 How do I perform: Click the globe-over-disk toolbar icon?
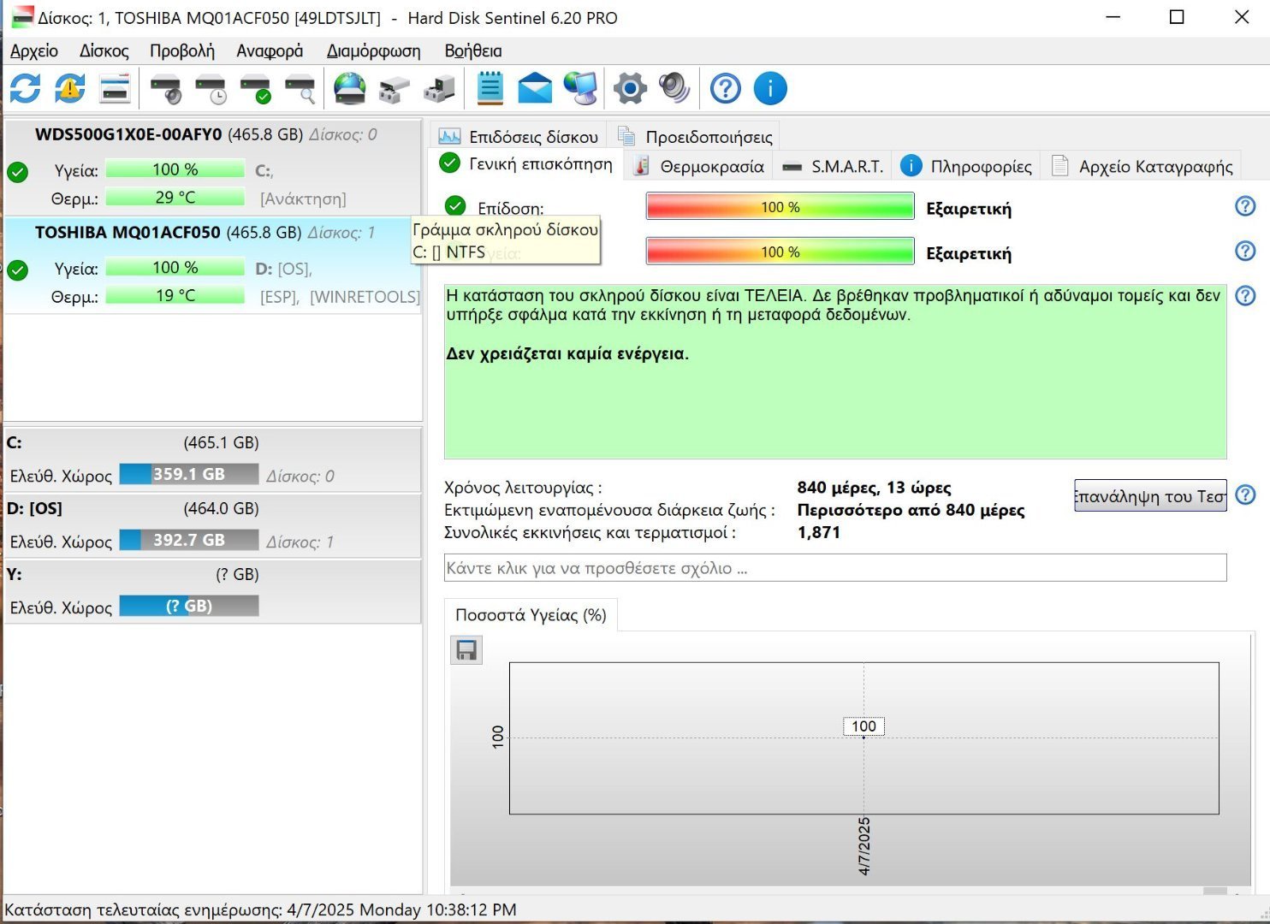[x=349, y=88]
